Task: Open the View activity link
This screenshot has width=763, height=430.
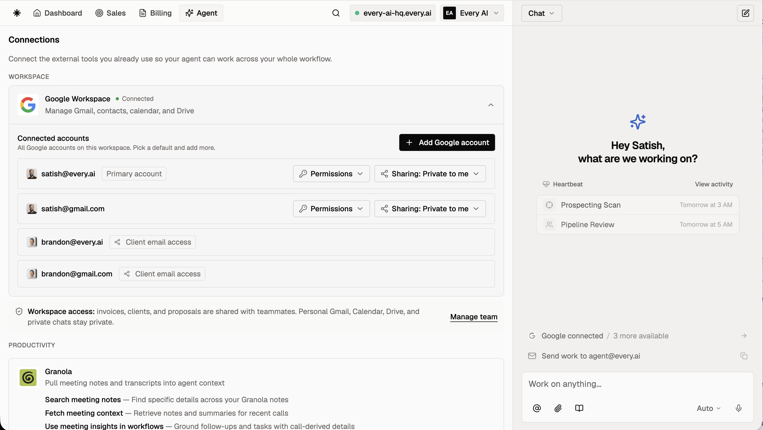Action: point(714,184)
